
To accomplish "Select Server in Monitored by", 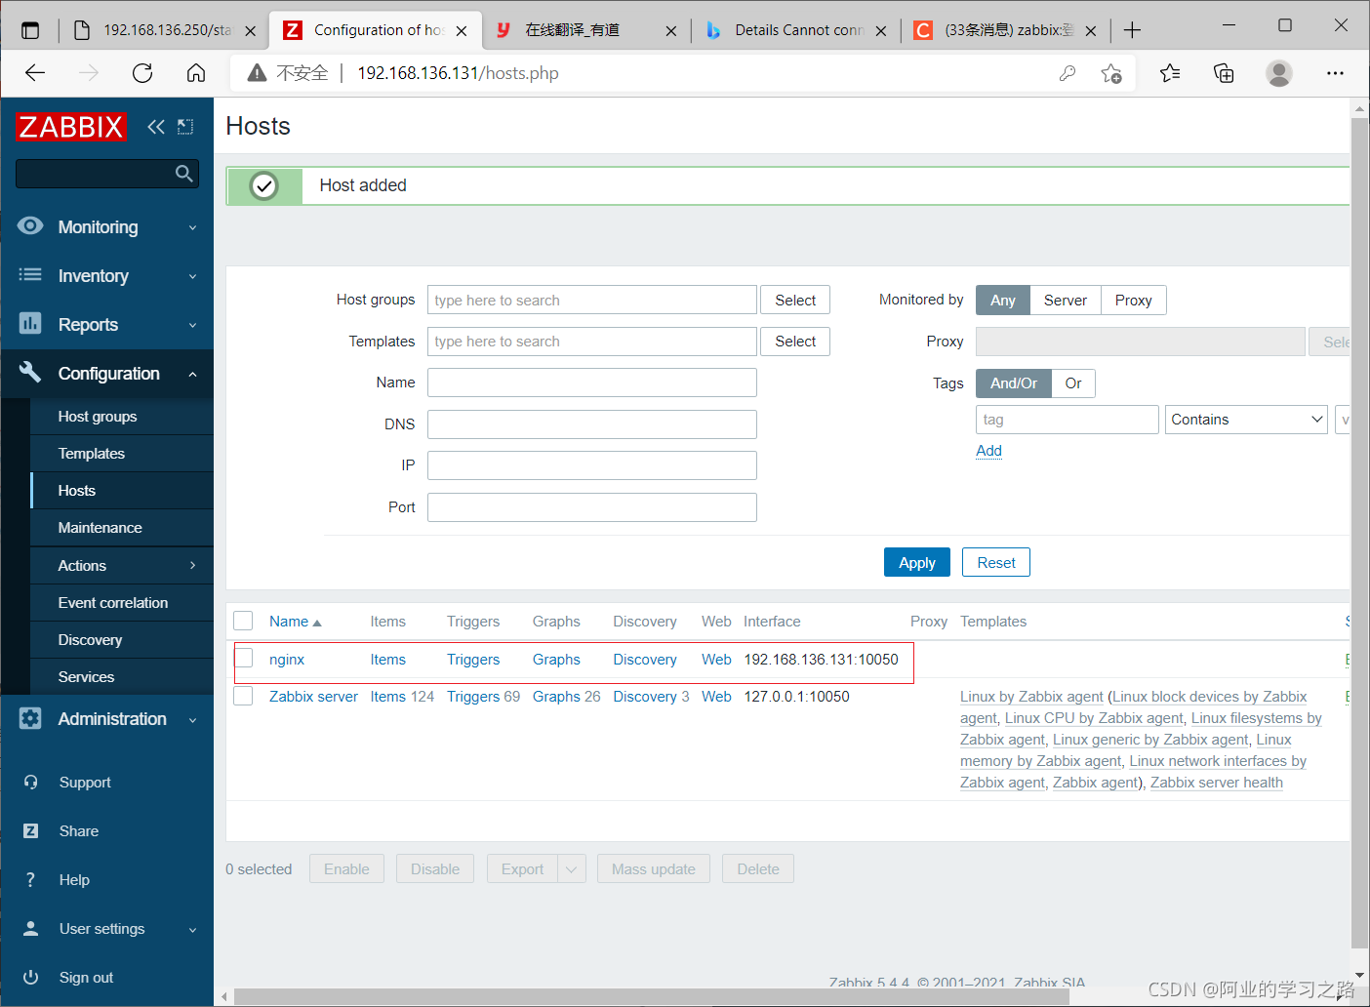I will [x=1066, y=301].
